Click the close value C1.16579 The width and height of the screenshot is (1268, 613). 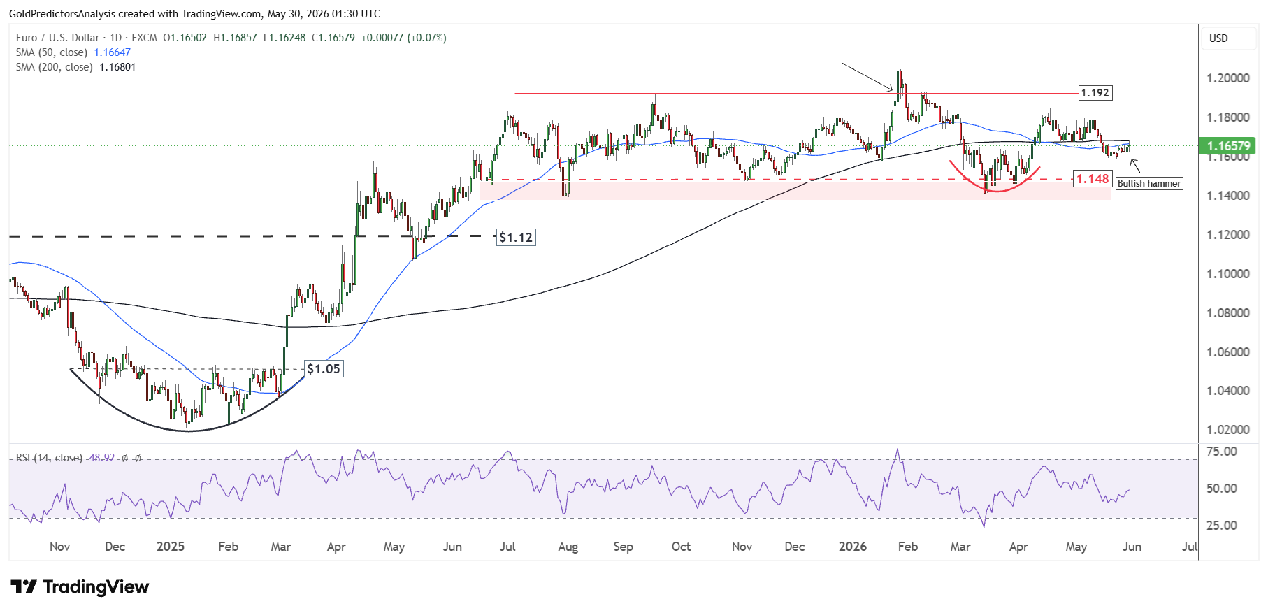tap(333, 38)
